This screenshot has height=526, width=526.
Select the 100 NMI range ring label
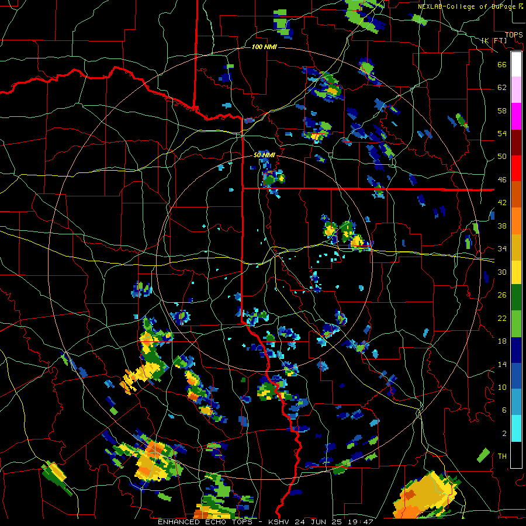pos(264,47)
